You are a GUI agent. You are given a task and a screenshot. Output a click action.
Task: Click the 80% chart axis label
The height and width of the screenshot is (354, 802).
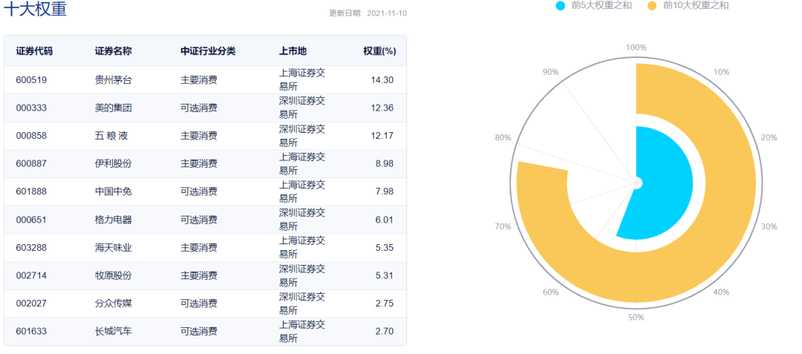(x=503, y=137)
